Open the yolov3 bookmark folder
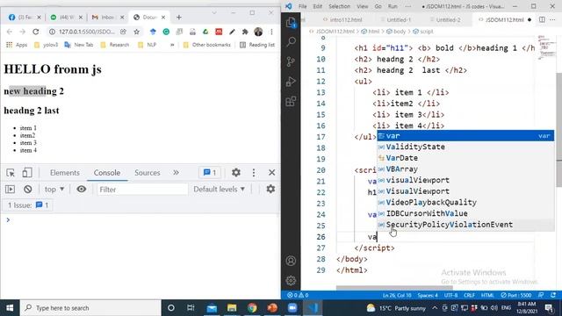Viewport: 562px width, 316px height. click(x=46, y=45)
